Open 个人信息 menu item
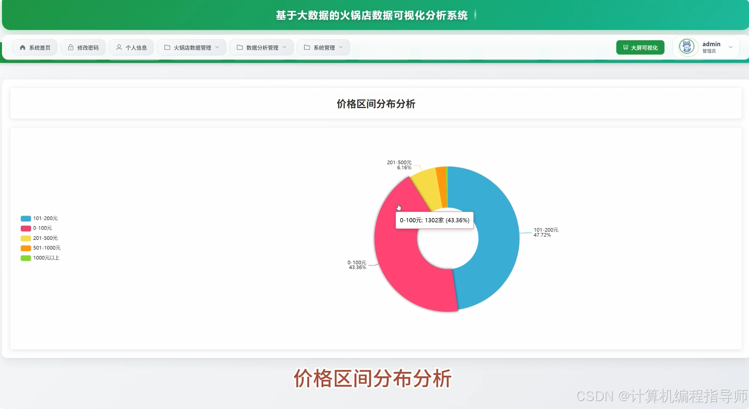 click(x=131, y=47)
